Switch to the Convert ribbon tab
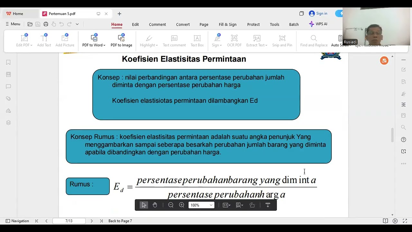This screenshot has height=232, width=412. [183, 24]
